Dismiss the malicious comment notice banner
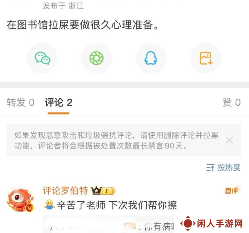Viewport: 249px width, 233px height. click(230, 140)
